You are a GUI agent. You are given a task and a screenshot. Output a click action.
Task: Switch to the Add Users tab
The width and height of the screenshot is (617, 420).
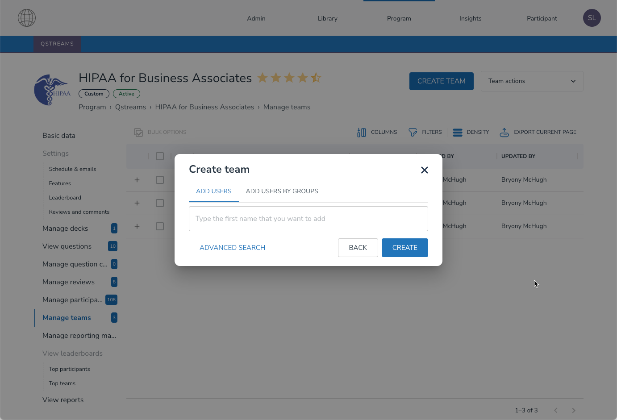(x=214, y=191)
